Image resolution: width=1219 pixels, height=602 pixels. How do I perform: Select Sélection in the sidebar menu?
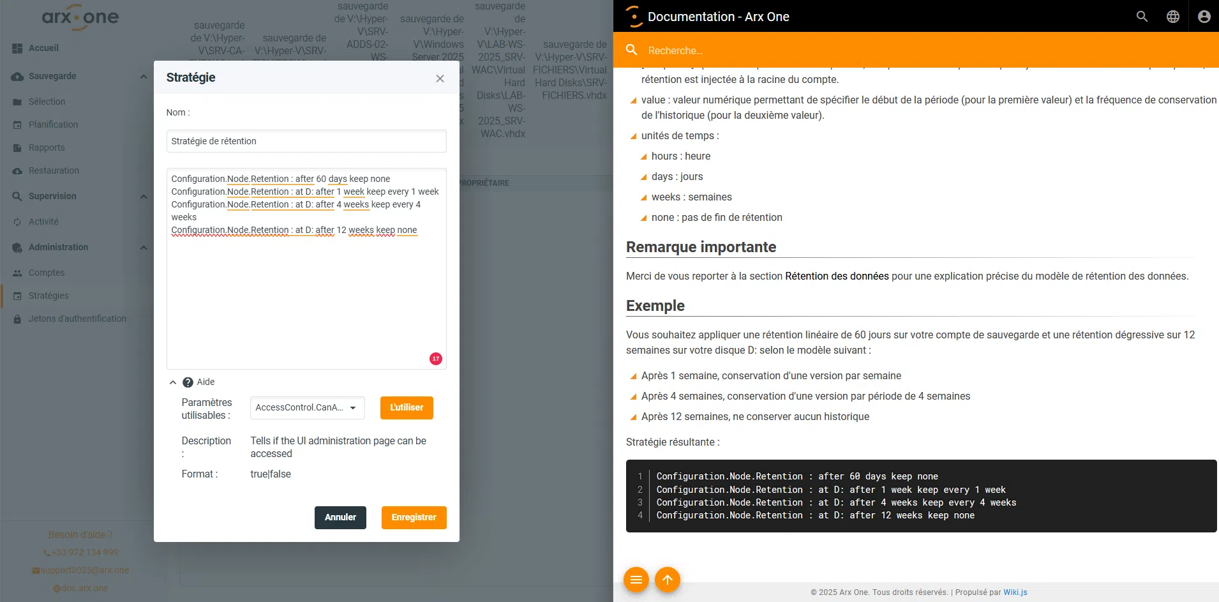click(47, 102)
